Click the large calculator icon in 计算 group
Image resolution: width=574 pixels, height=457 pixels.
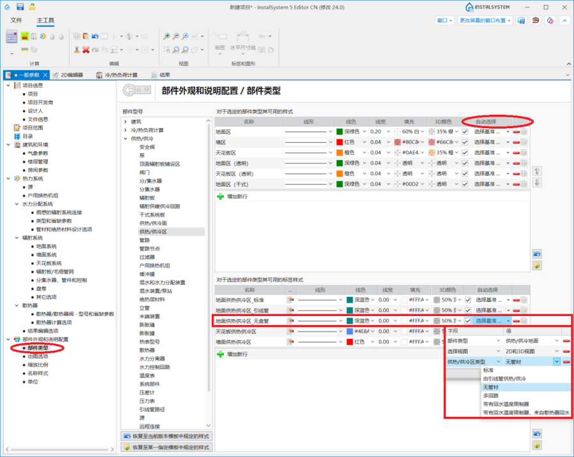pos(11,37)
